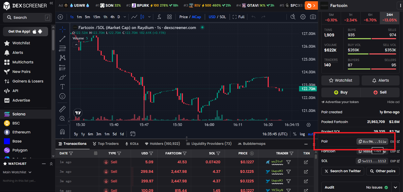Collapse the Volume indicator legend arrow
The width and height of the screenshot is (403, 192).
coord(76,45)
